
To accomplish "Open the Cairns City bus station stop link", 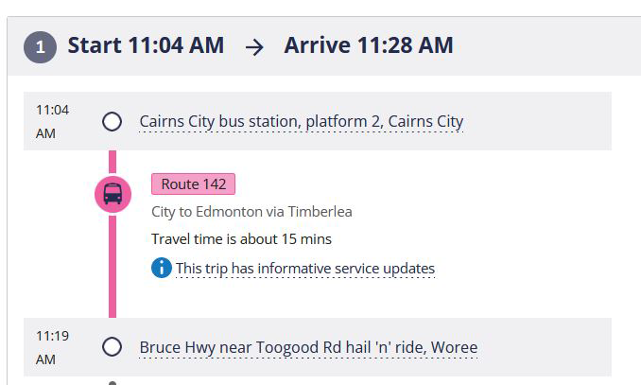I will [301, 121].
